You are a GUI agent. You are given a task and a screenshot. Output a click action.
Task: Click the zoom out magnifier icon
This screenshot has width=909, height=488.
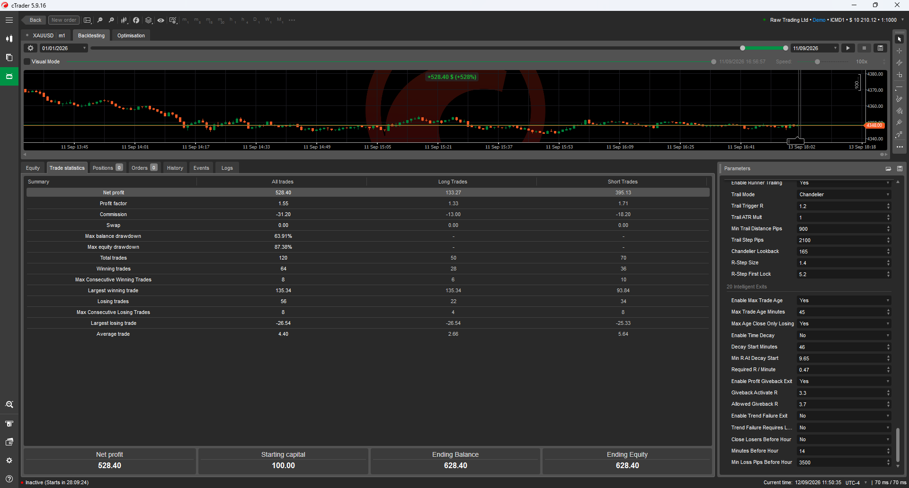(99, 20)
